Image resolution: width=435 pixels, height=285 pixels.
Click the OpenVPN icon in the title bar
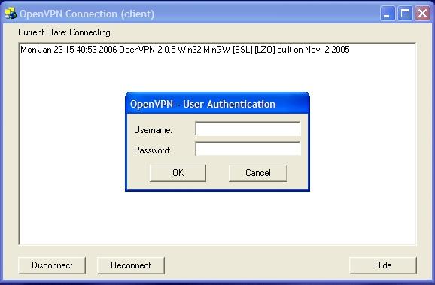pyautogui.click(x=11, y=14)
